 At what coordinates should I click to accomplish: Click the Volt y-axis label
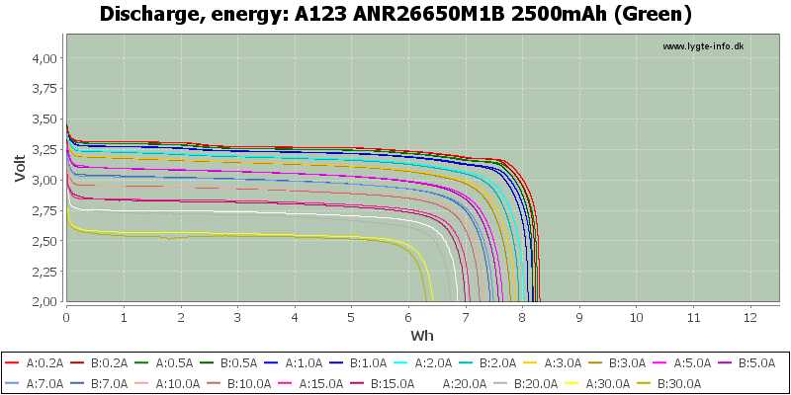[21, 168]
